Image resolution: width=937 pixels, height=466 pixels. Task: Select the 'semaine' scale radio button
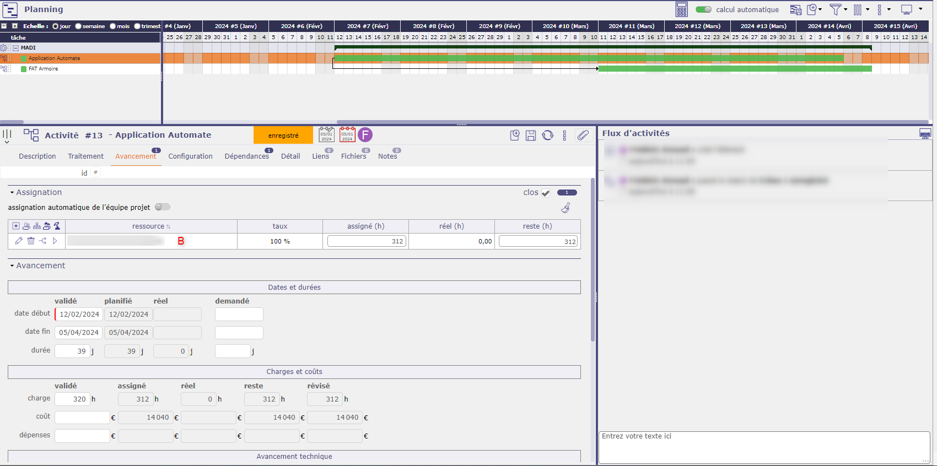pos(79,26)
